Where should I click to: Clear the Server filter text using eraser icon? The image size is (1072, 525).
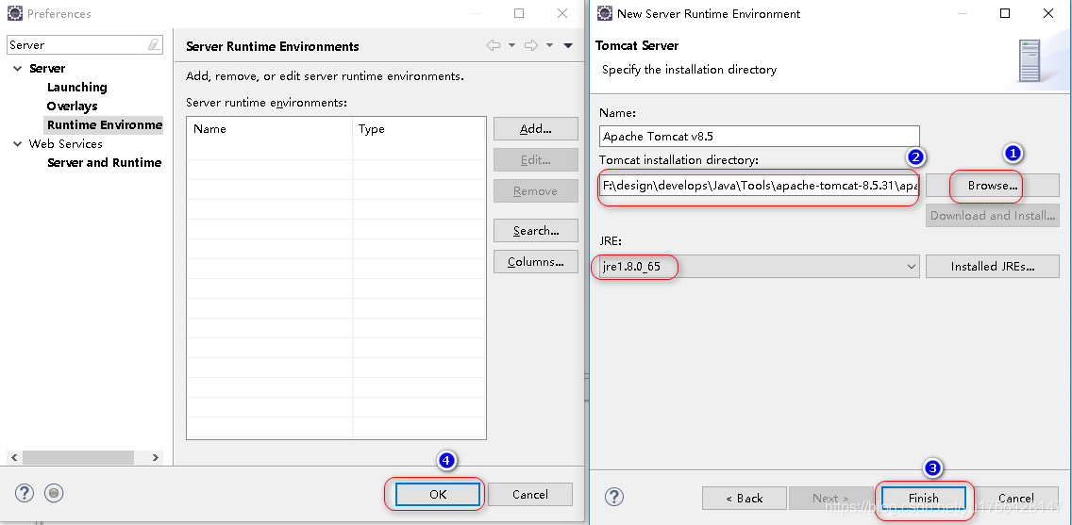pyautogui.click(x=154, y=45)
